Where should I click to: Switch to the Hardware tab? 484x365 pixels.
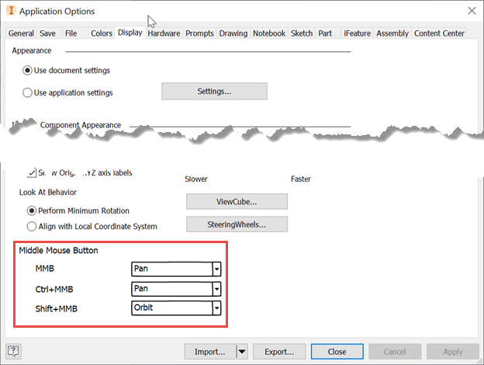click(x=164, y=33)
